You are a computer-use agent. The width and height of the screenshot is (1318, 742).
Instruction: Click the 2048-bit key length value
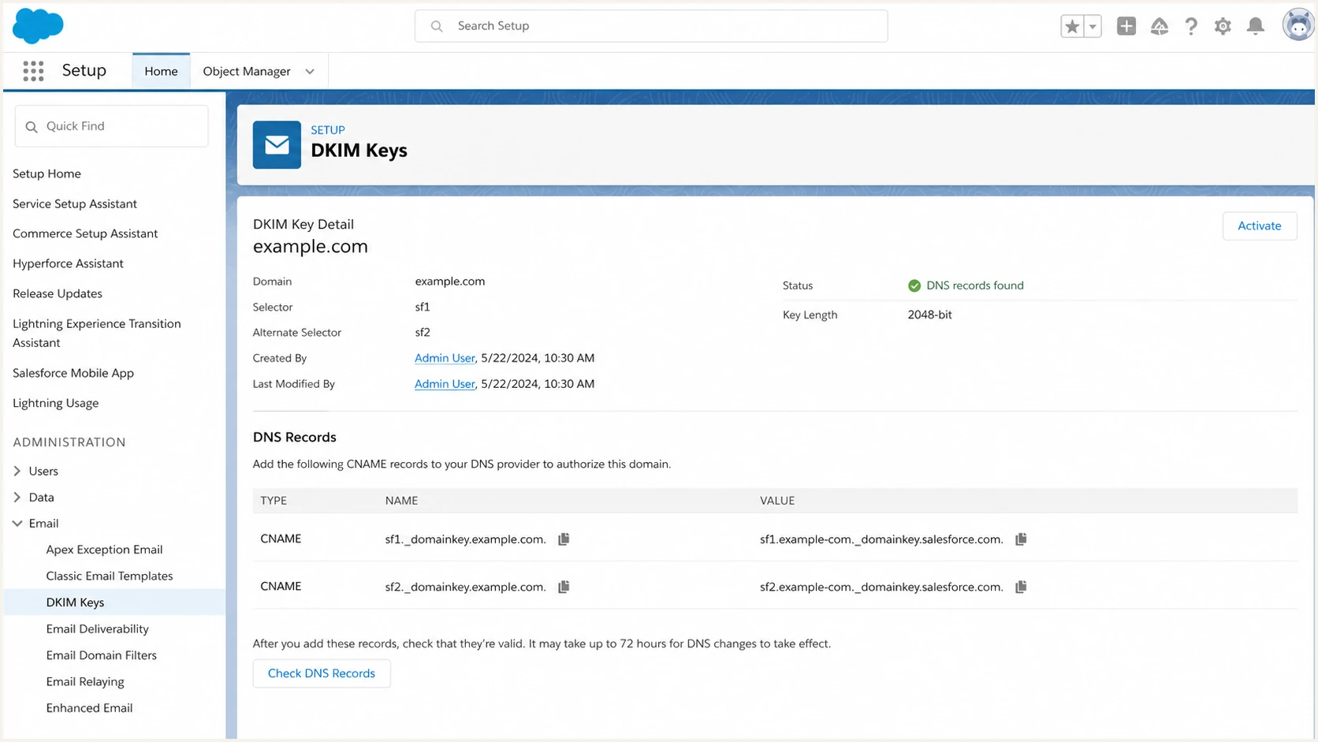pos(930,315)
